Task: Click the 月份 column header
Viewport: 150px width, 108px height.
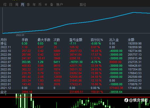Action: click(x=4, y=40)
